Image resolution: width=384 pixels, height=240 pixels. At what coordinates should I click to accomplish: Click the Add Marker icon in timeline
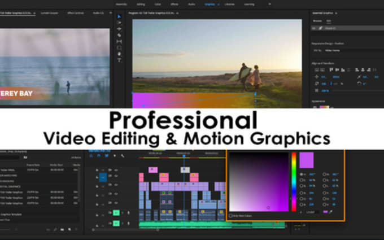pyautogui.click(x=115, y=156)
